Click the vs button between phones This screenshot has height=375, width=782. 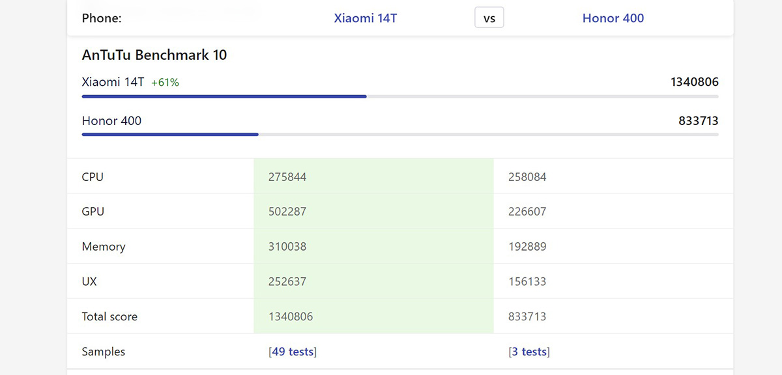pos(489,18)
